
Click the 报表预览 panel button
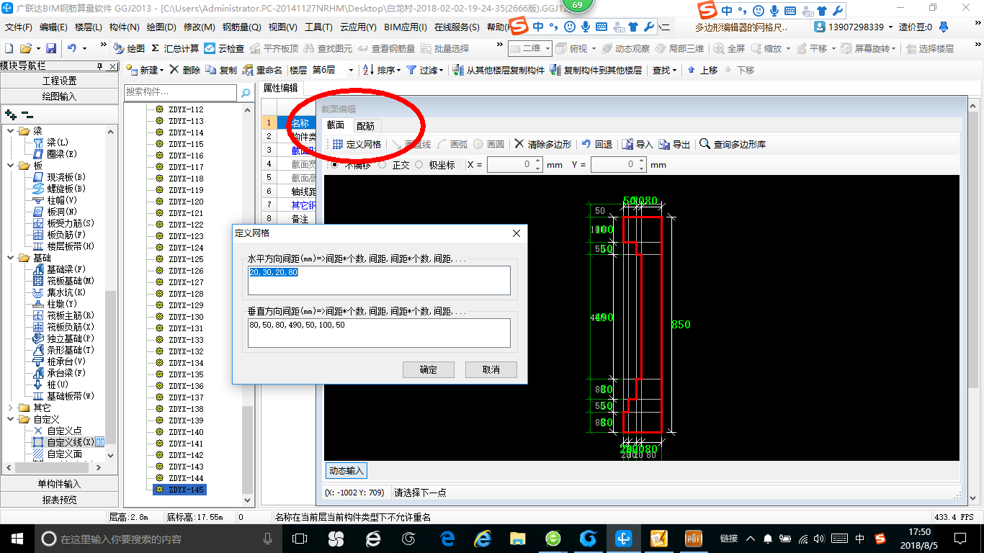59,500
